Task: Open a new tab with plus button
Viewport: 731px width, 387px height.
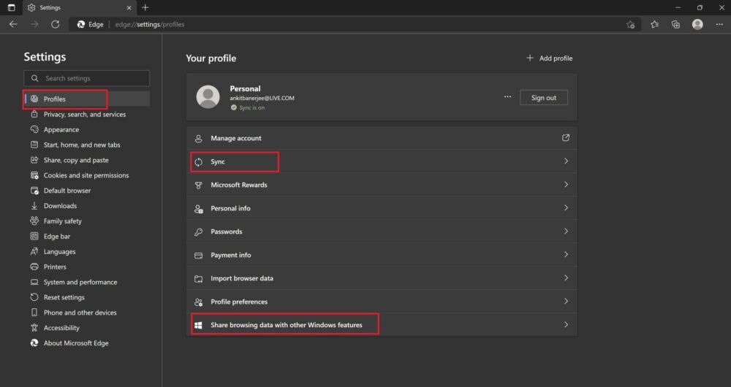Action: click(x=145, y=7)
